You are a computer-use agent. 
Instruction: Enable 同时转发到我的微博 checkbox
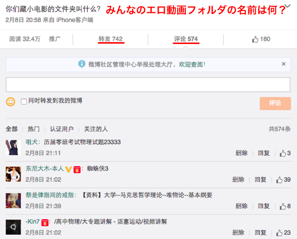pyautogui.click(x=24, y=101)
